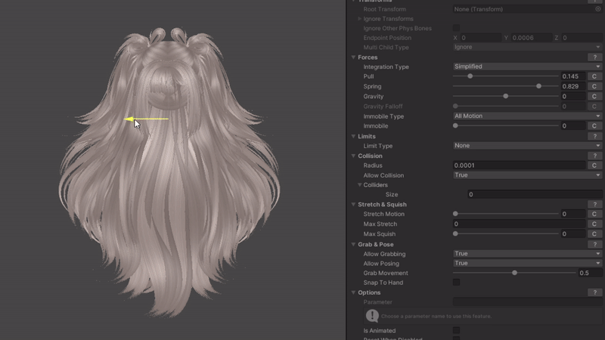Open the Limit Type dropdown
This screenshot has height=340, width=605.
(x=526, y=146)
